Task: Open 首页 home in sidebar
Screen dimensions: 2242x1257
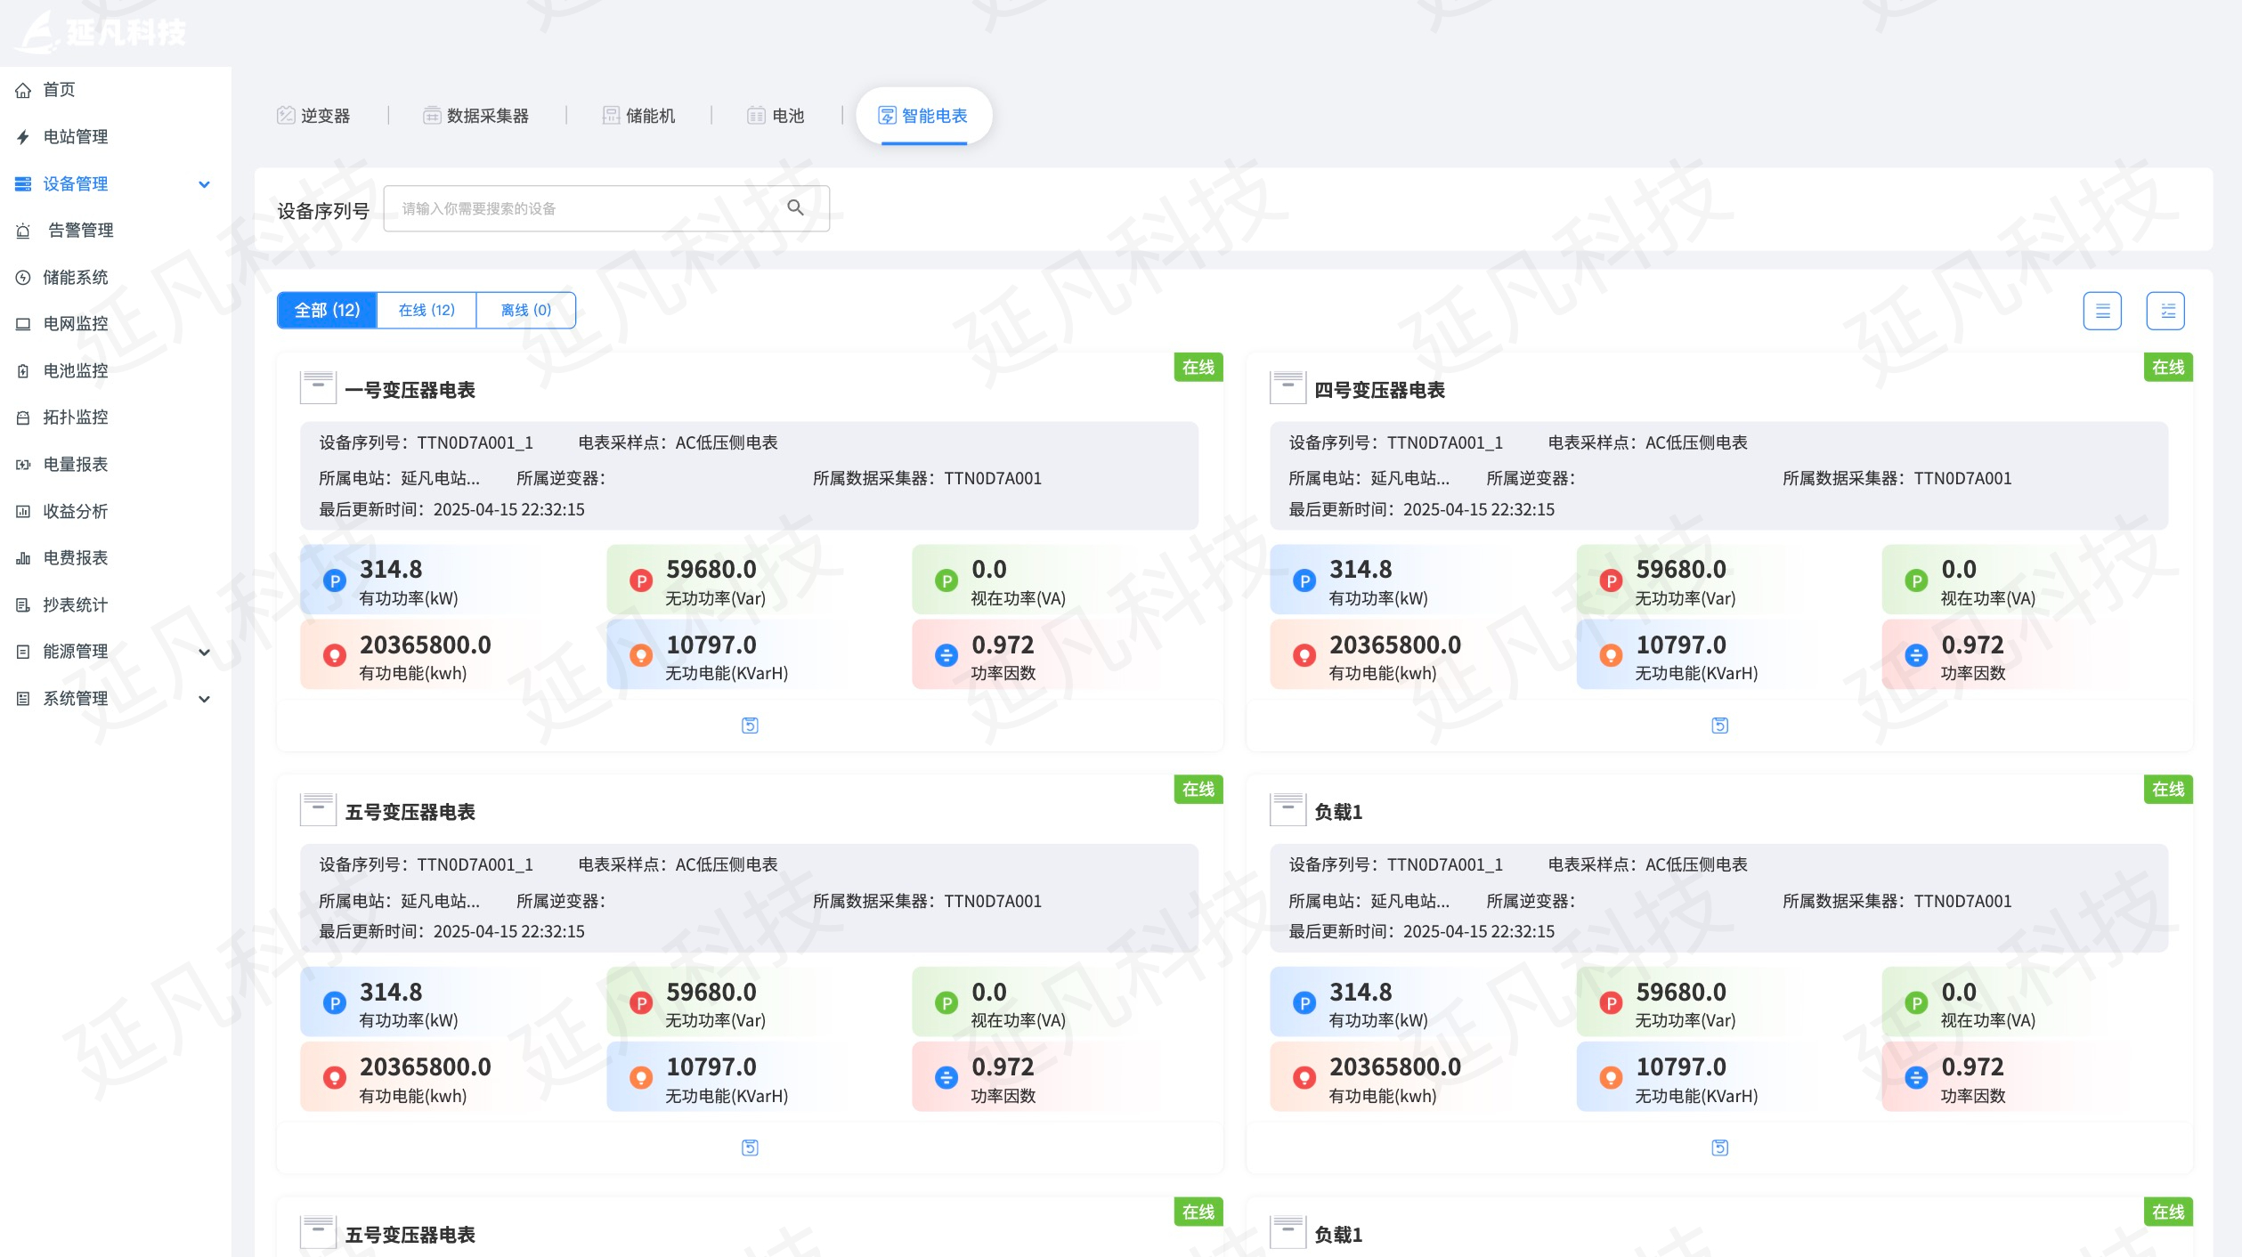Action: (59, 90)
